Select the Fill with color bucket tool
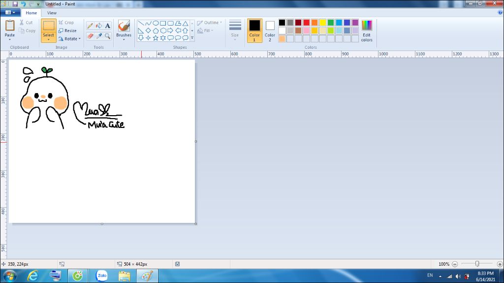 pos(99,26)
